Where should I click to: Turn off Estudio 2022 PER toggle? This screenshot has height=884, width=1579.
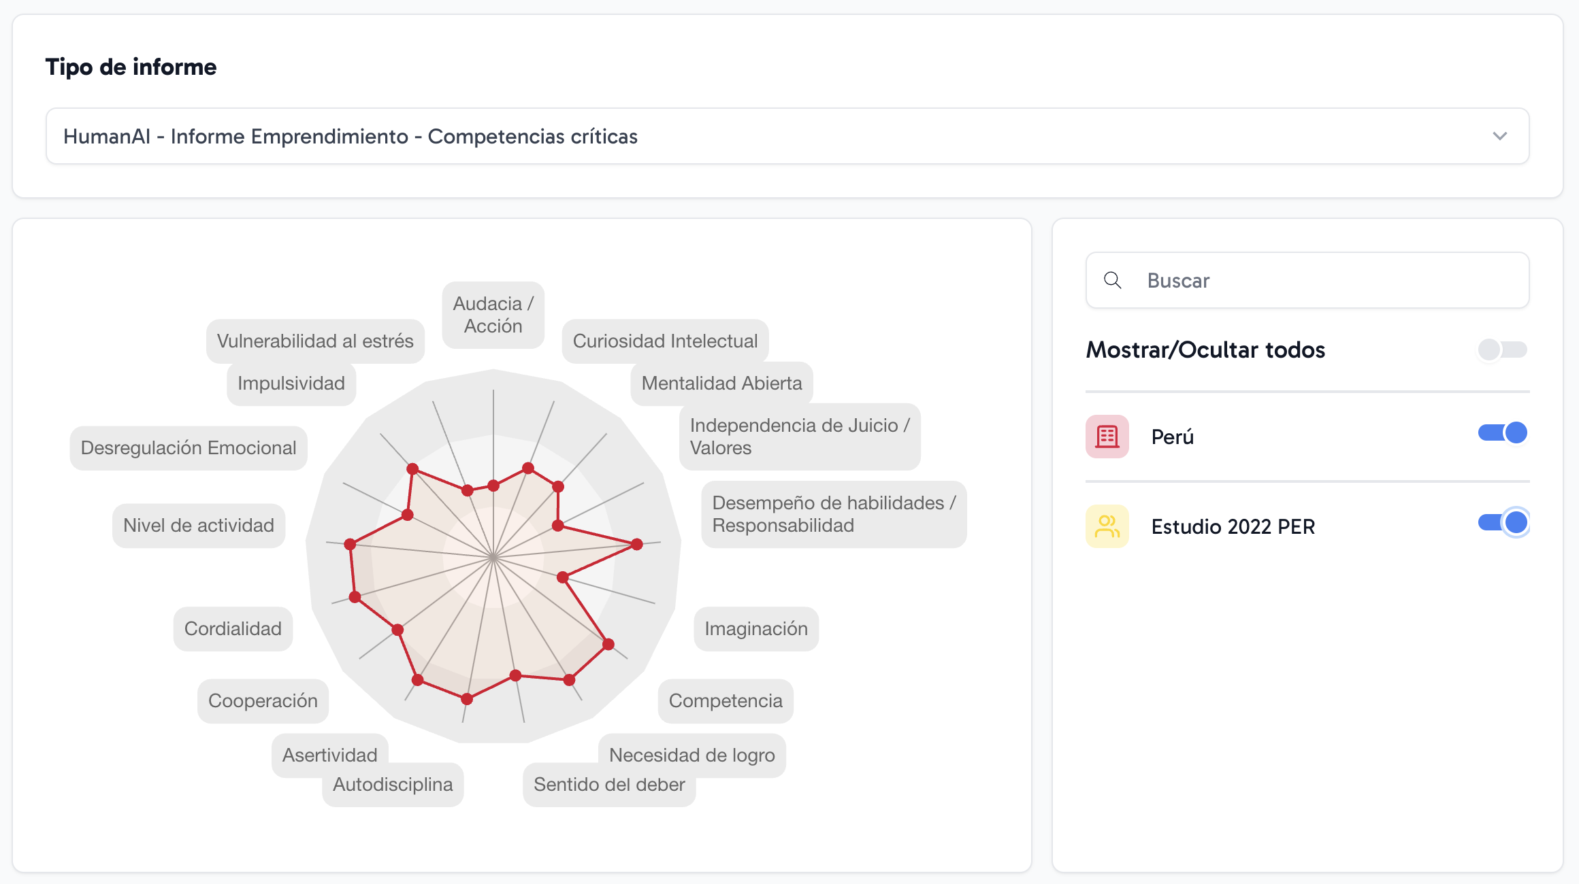[1502, 523]
